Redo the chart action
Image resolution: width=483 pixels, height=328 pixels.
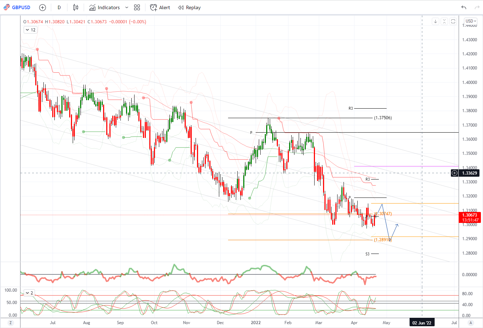coord(477,7)
